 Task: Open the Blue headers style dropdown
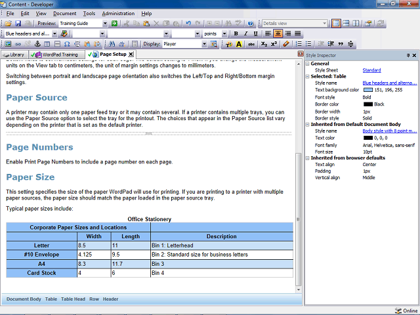pos(54,33)
